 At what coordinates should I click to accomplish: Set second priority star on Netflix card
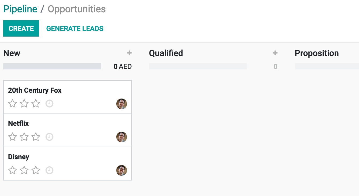click(24, 137)
